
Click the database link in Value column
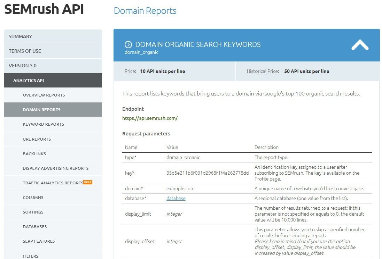click(x=176, y=198)
